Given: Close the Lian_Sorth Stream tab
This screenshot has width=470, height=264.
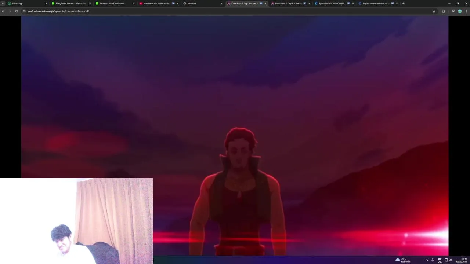Looking at the screenshot, I should 90,3.
